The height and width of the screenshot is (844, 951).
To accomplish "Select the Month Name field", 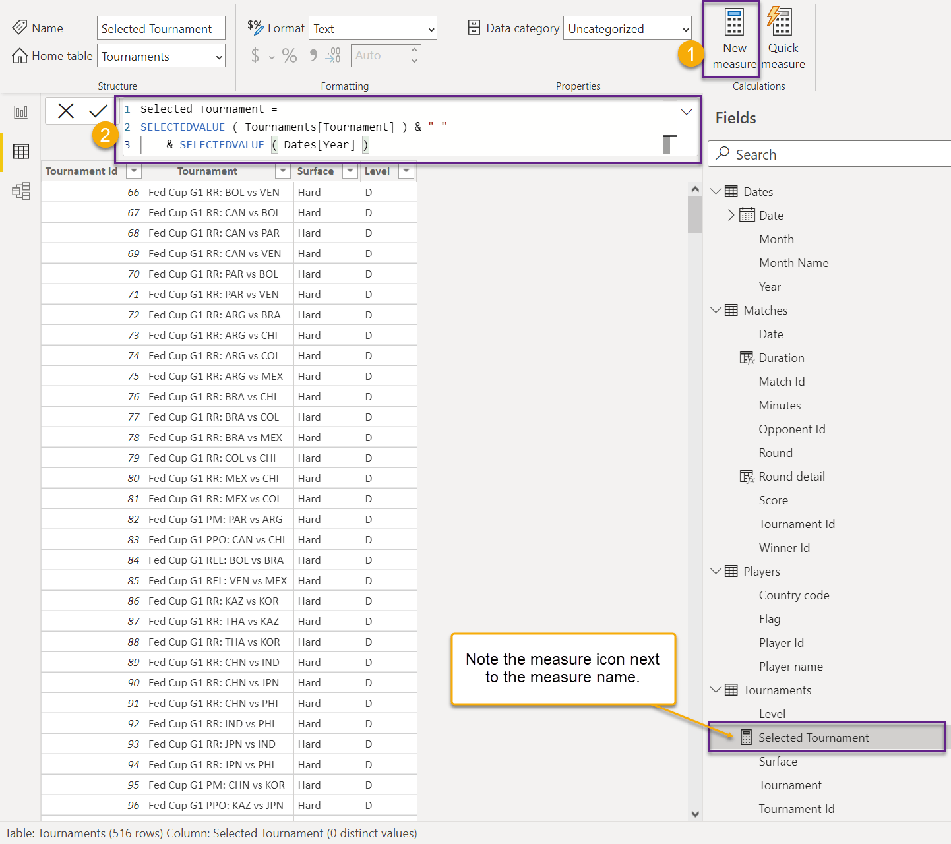I will [793, 262].
